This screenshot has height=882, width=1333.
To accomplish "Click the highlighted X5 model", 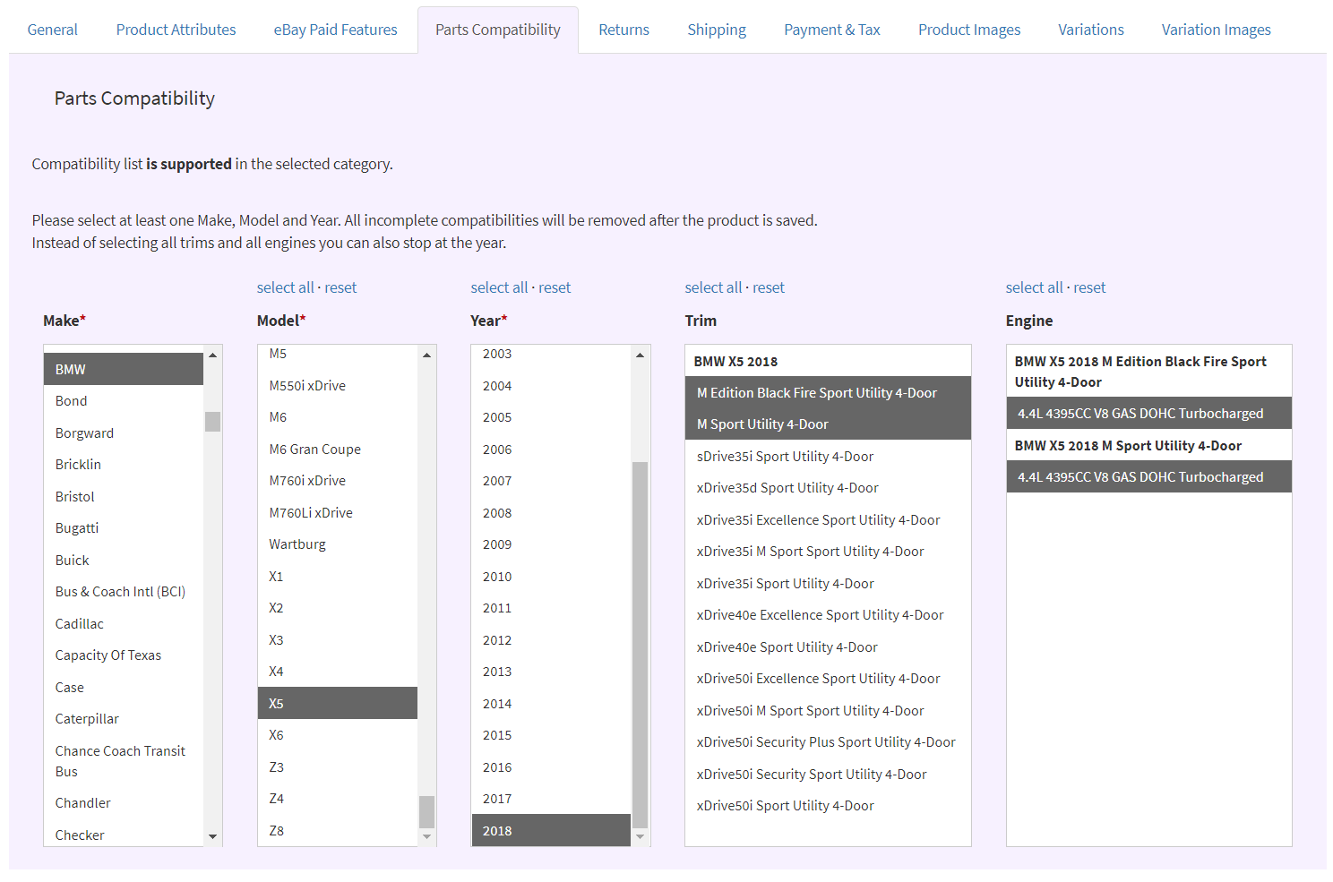I will coord(338,703).
